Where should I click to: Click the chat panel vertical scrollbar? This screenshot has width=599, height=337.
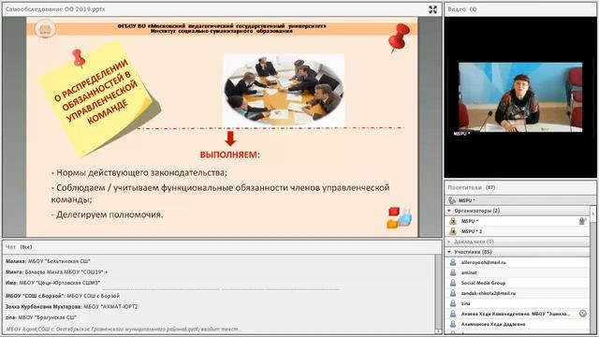[438, 294]
